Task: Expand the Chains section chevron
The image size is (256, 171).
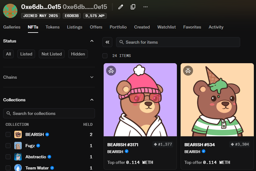Action: [92, 77]
